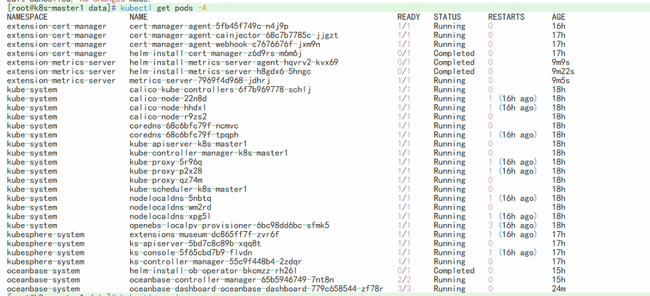Click pod name ks-console-5f65cbd7b9-flvdn
This screenshot has width=650, height=296.
tap(191, 253)
